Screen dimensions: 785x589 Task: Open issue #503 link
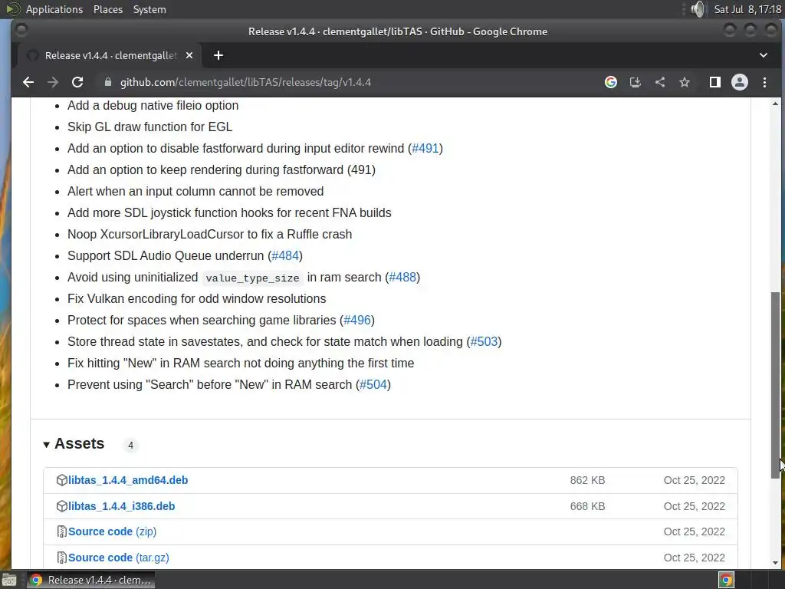click(x=484, y=341)
